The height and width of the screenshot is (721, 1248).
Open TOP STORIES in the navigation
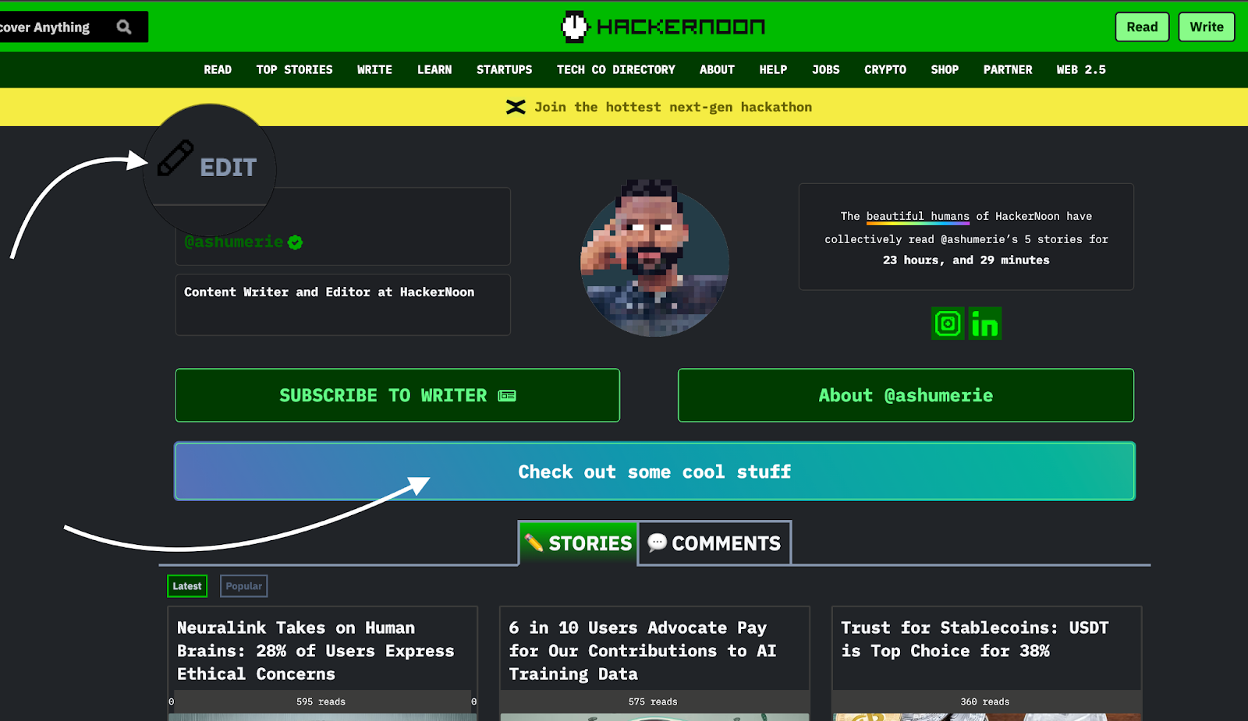[x=294, y=70]
